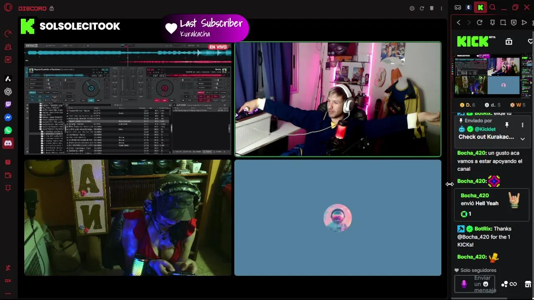Click gifter W with 5 badge
The width and height of the screenshot is (534, 300).
pos(518,105)
